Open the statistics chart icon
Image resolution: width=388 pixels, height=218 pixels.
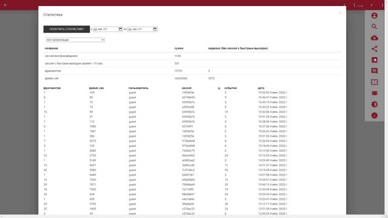pyautogui.click(x=374, y=60)
